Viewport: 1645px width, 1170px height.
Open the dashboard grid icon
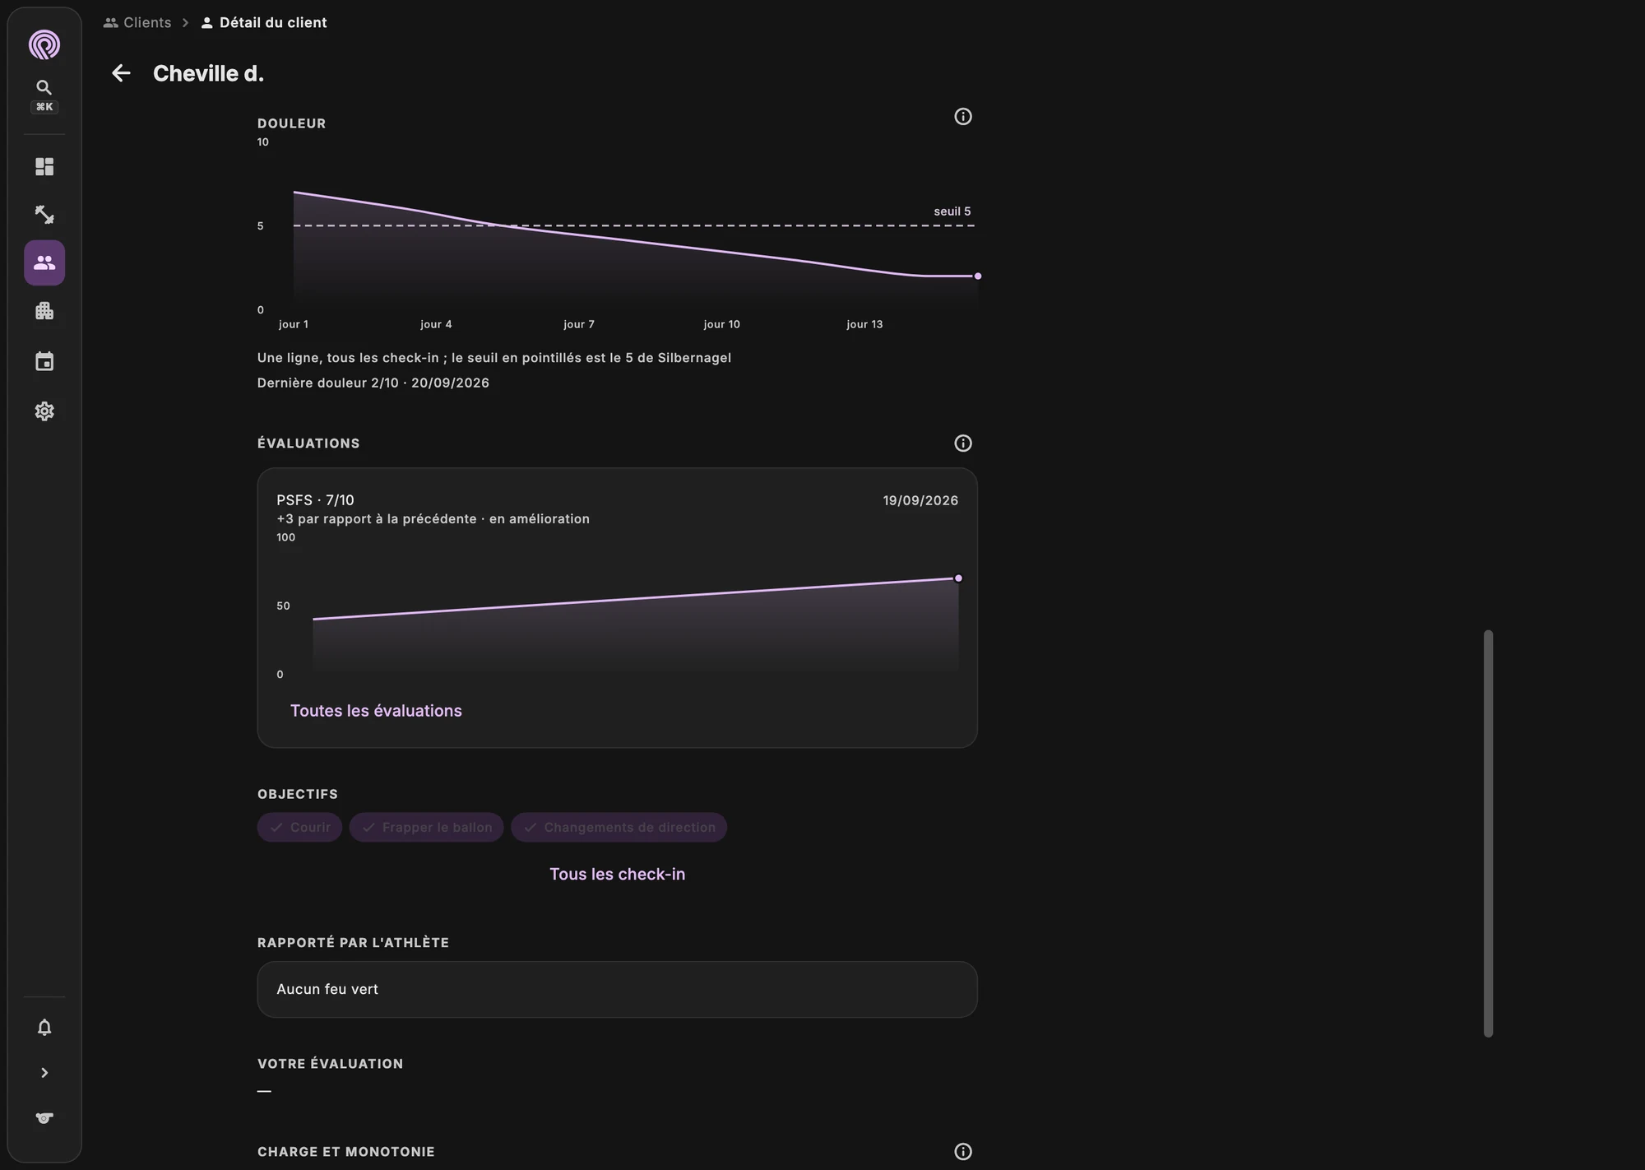coord(44,167)
